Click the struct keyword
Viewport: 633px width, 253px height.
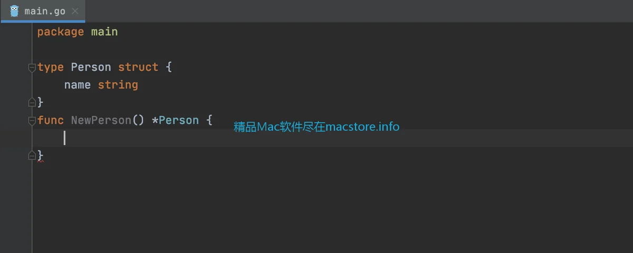[138, 67]
